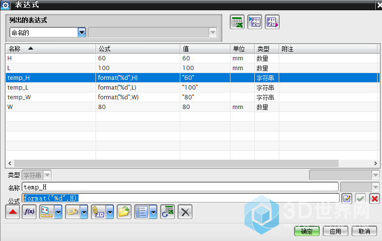Click the spreadsheet edit icon at top
The height and width of the screenshot is (241, 382).
coord(237,22)
